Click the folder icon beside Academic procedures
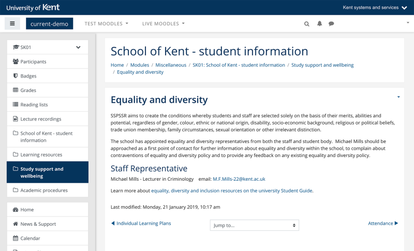This screenshot has height=251, width=414. point(16,190)
